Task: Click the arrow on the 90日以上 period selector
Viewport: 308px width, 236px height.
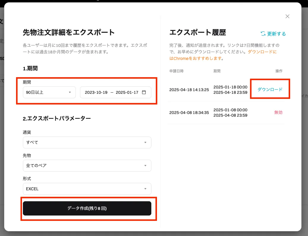Action: pos(70,92)
